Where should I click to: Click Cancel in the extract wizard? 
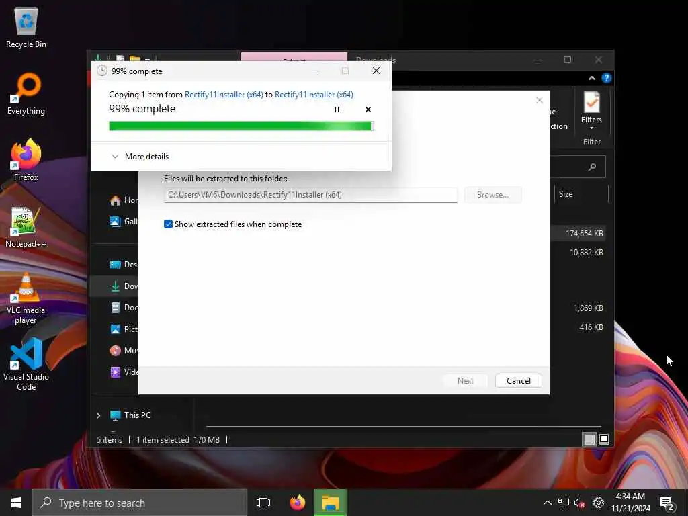click(x=519, y=380)
